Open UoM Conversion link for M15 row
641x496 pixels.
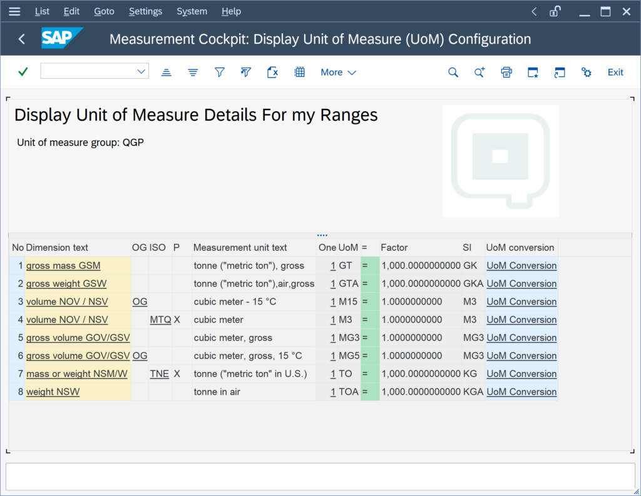(521, 301)
